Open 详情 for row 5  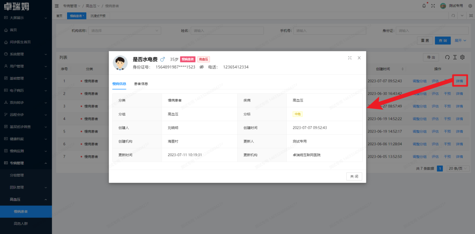point(459,131)
